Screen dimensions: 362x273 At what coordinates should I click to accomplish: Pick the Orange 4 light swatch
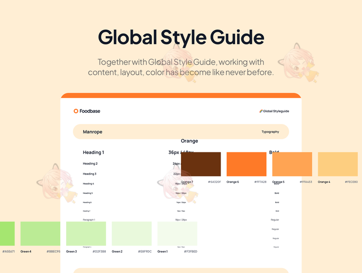pos(338,164)
